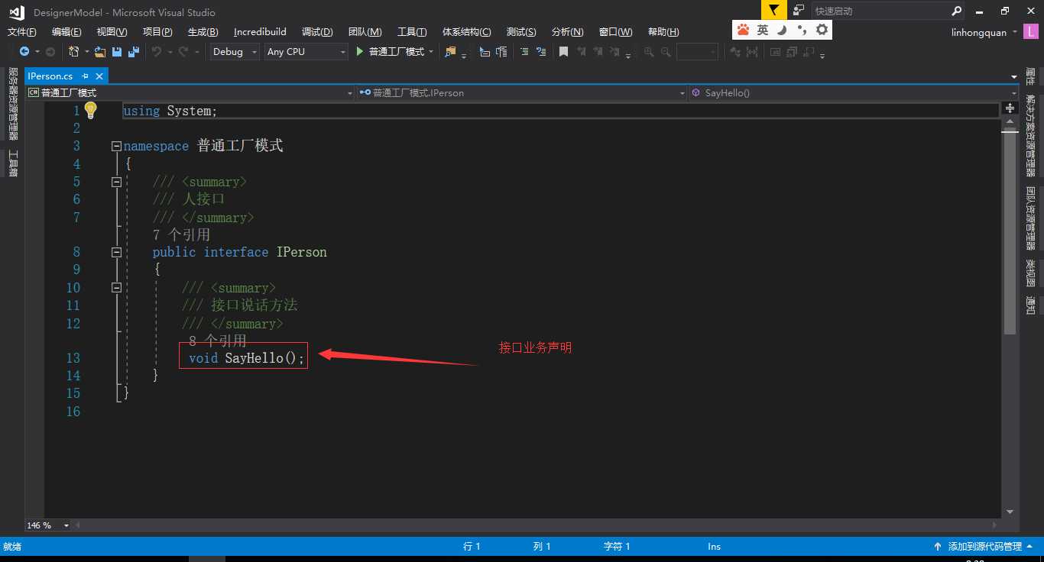
Task: Close the IPerson.cs tab
Action: coord(99,76)
